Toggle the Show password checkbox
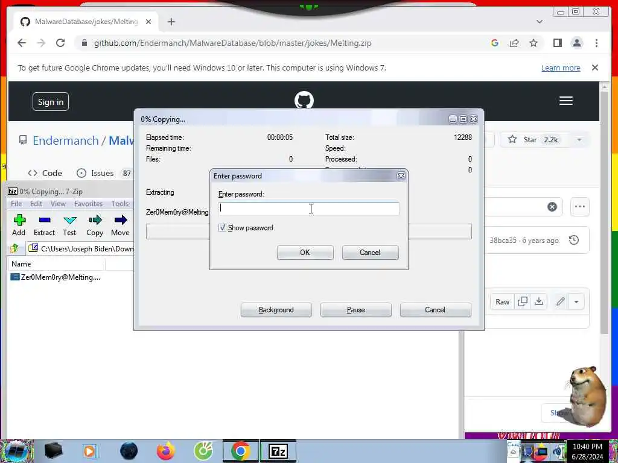618x463 pixels. [x=222, y=227]
